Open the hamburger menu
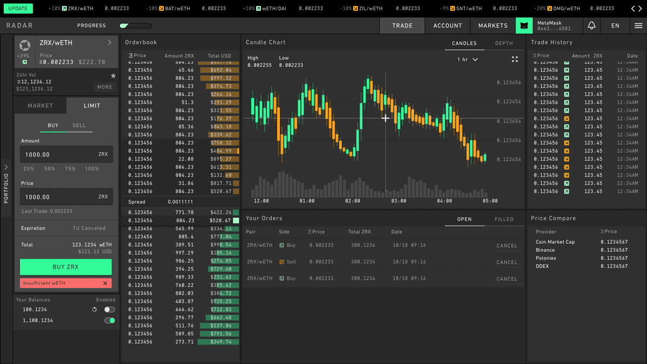The width and height of the screenshot is (647, 364). coord(638,25)
